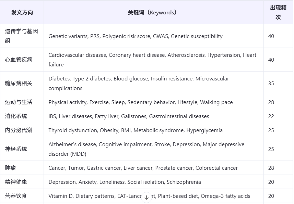Select the 消化系统 category cell
Image resolution: width=294 pixels, height=204 pixels.
coord(16,116)
